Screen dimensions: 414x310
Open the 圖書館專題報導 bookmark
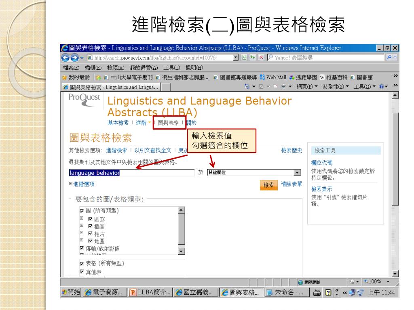235,77
